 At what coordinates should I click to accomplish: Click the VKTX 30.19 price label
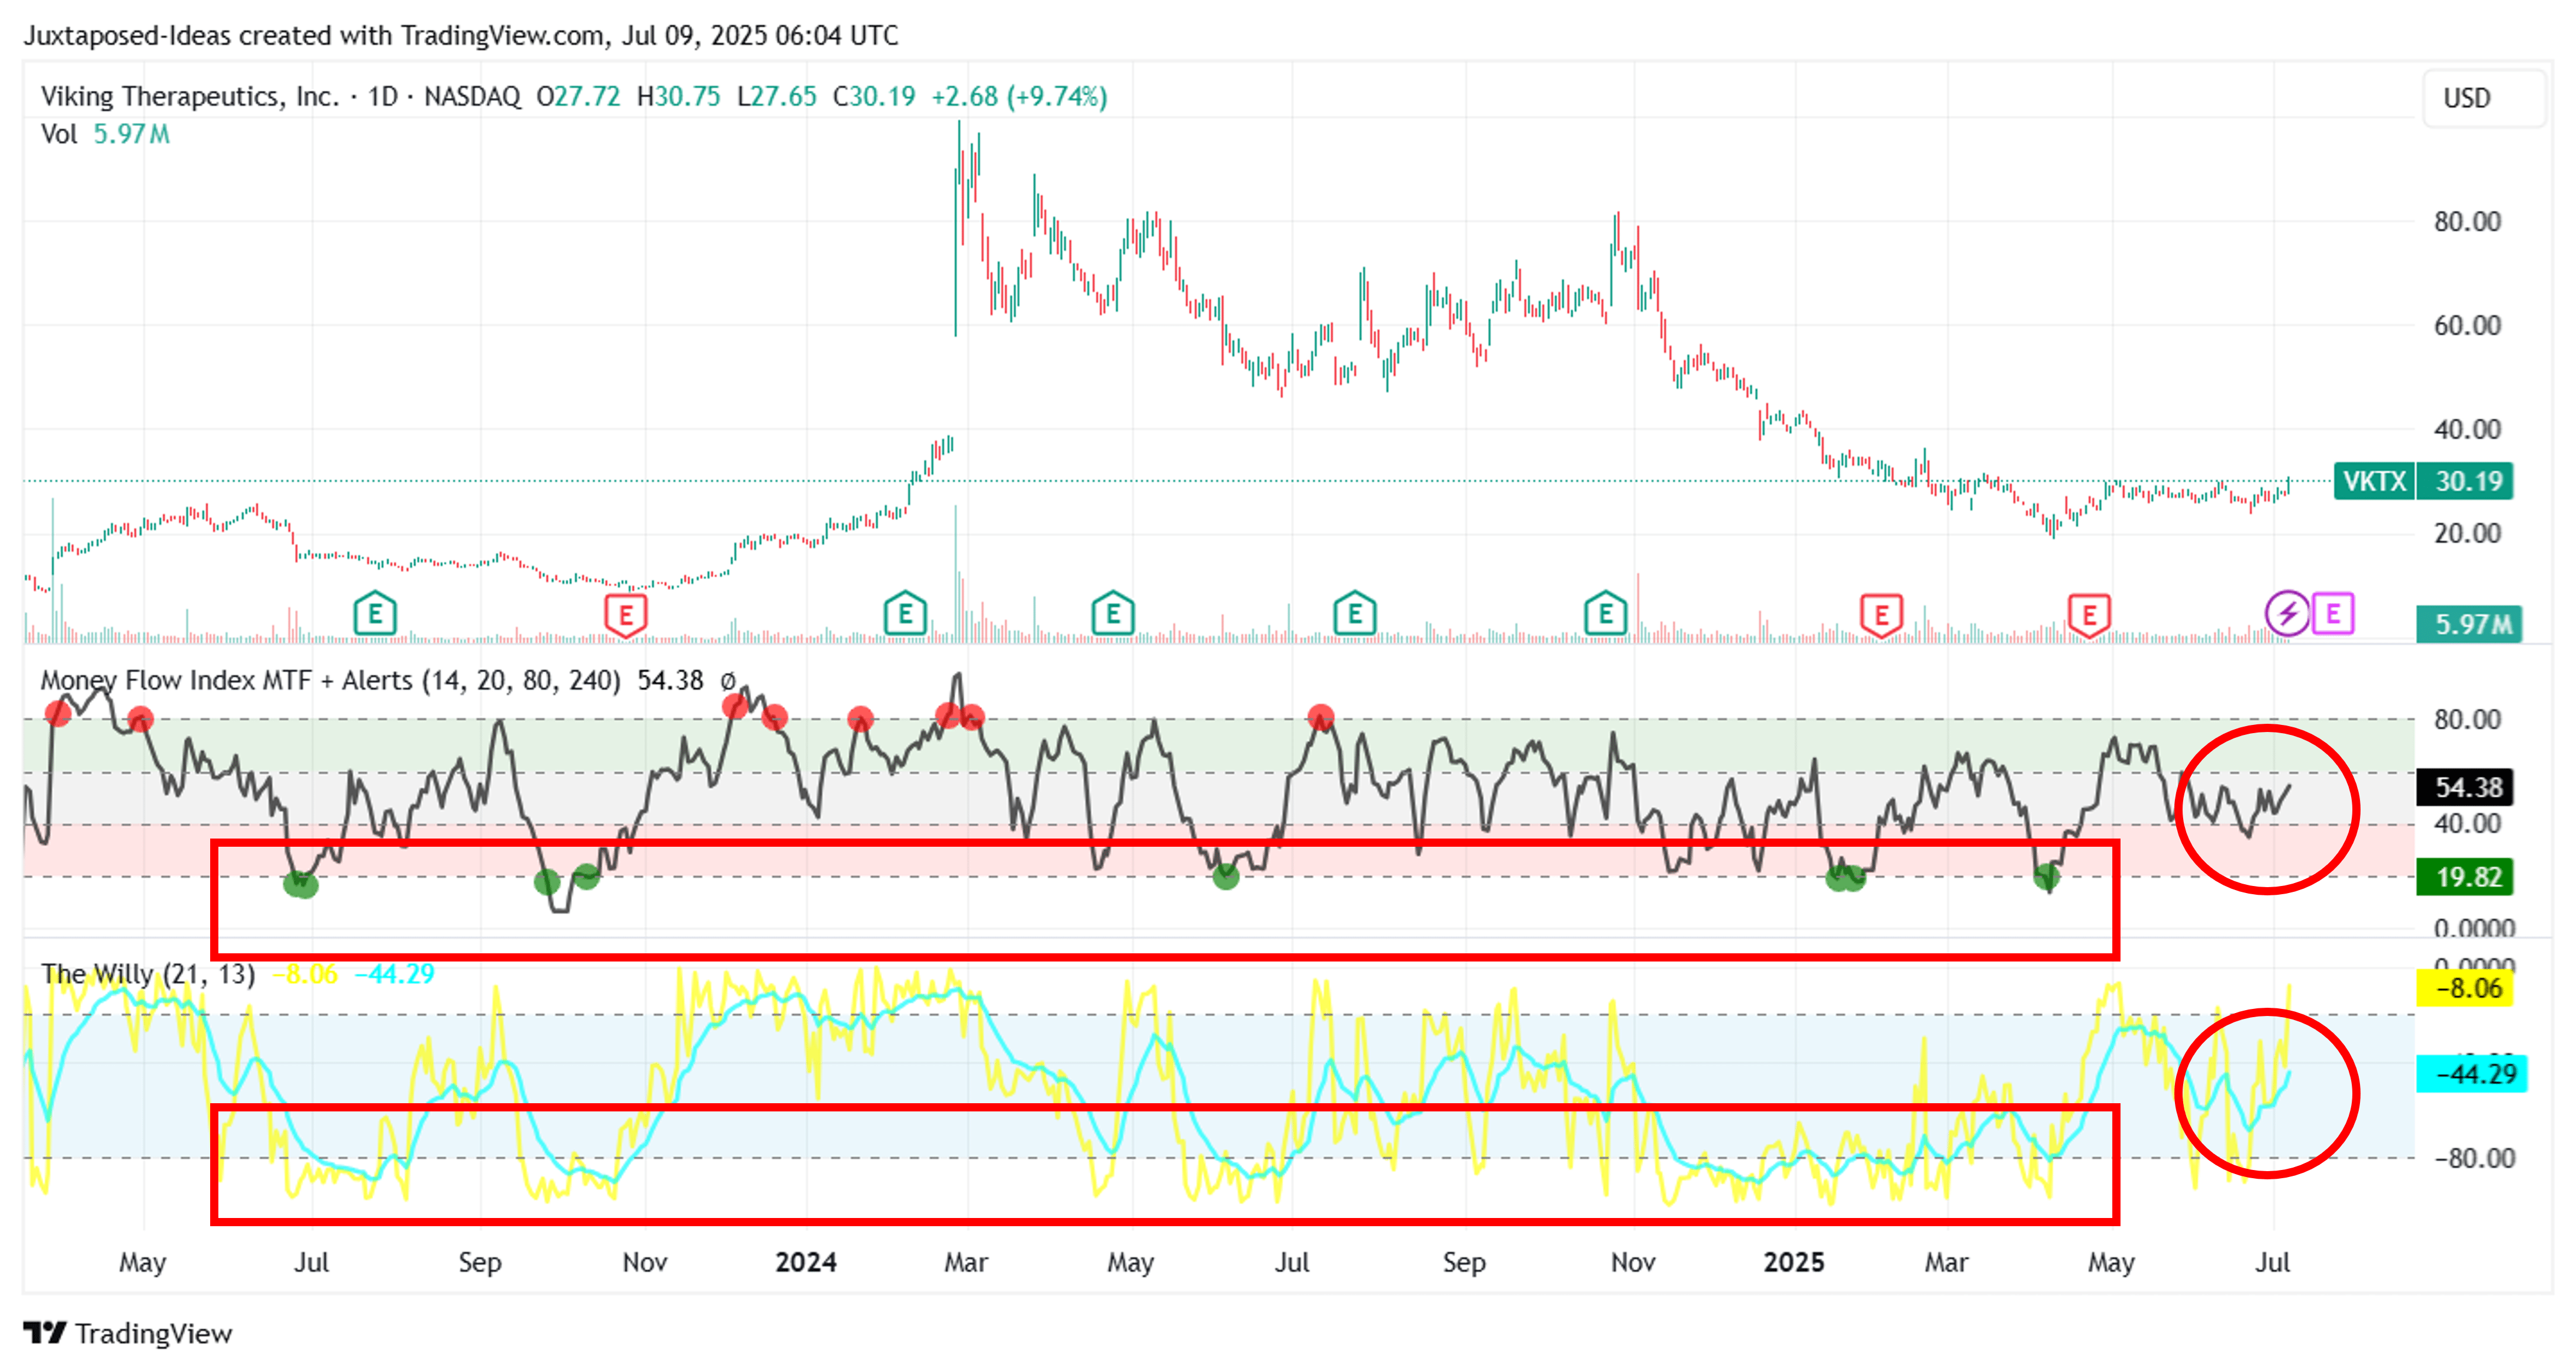coord(2425,482)
